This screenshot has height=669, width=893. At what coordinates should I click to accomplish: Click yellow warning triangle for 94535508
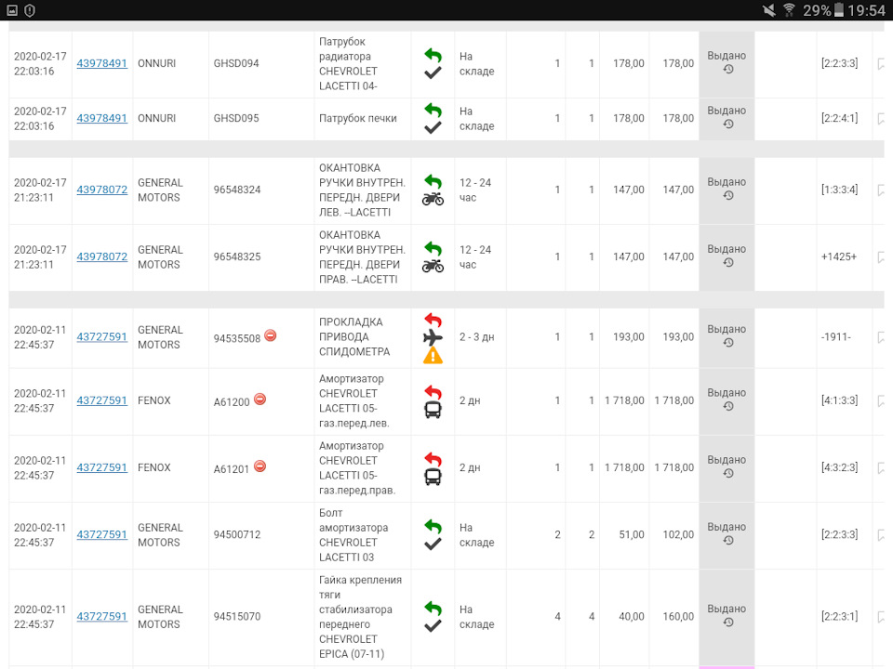pos(433,356)
